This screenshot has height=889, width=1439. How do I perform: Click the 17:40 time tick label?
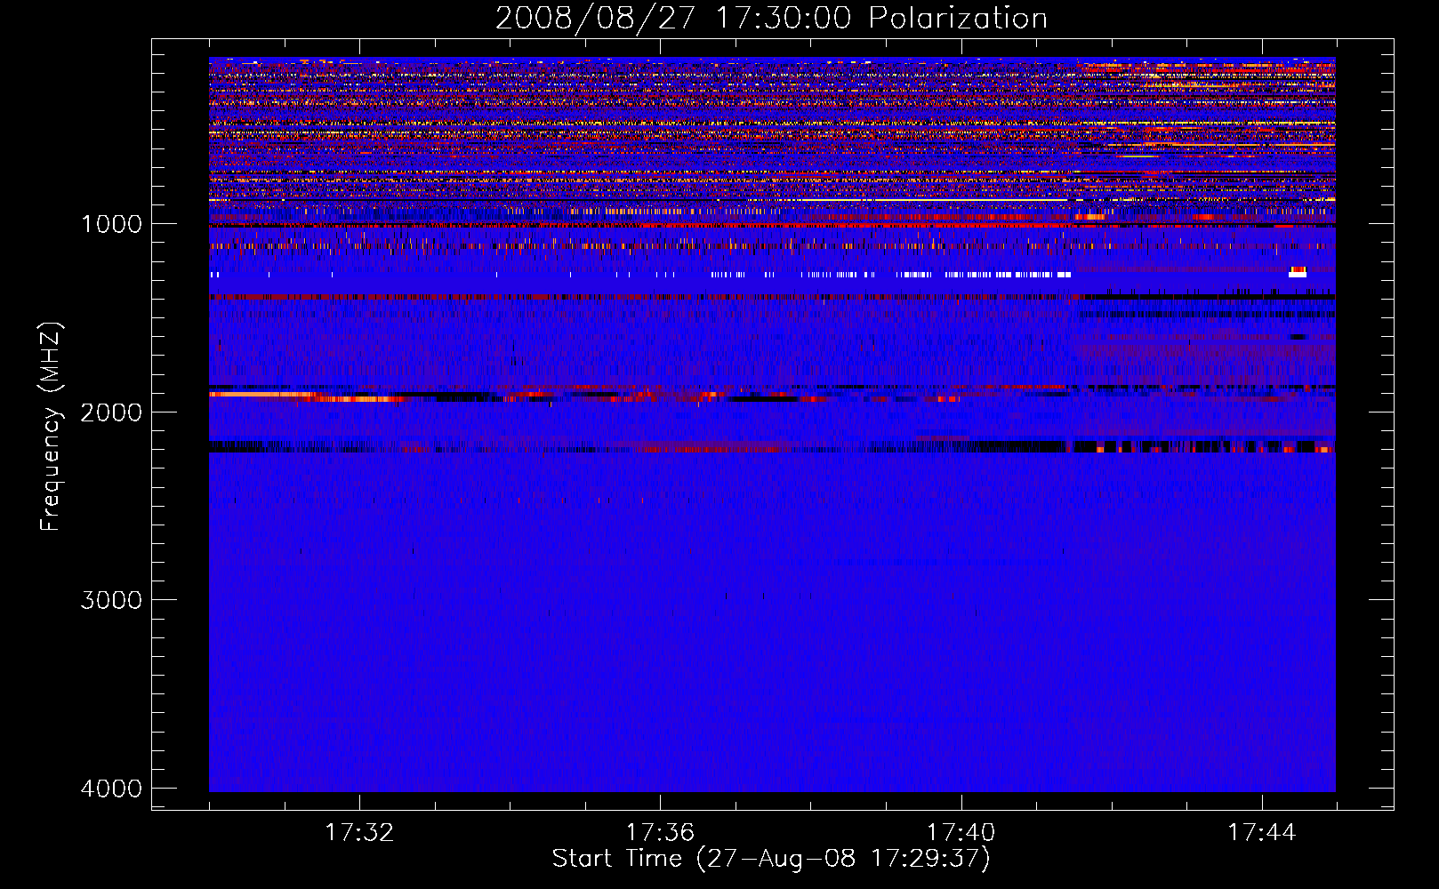click(961, 833)
